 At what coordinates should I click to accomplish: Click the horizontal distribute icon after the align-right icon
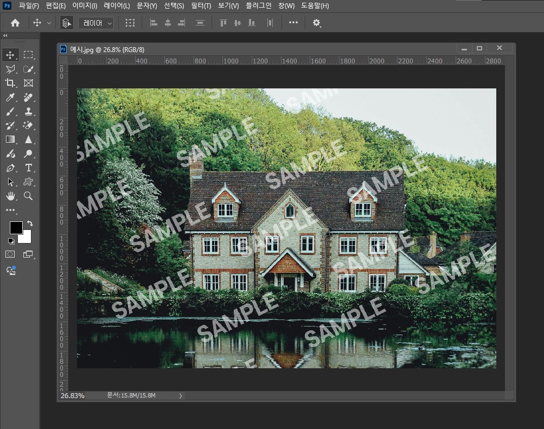click(x=200, y=23)
